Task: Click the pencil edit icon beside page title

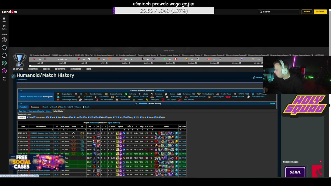Action: coord(13,76)
